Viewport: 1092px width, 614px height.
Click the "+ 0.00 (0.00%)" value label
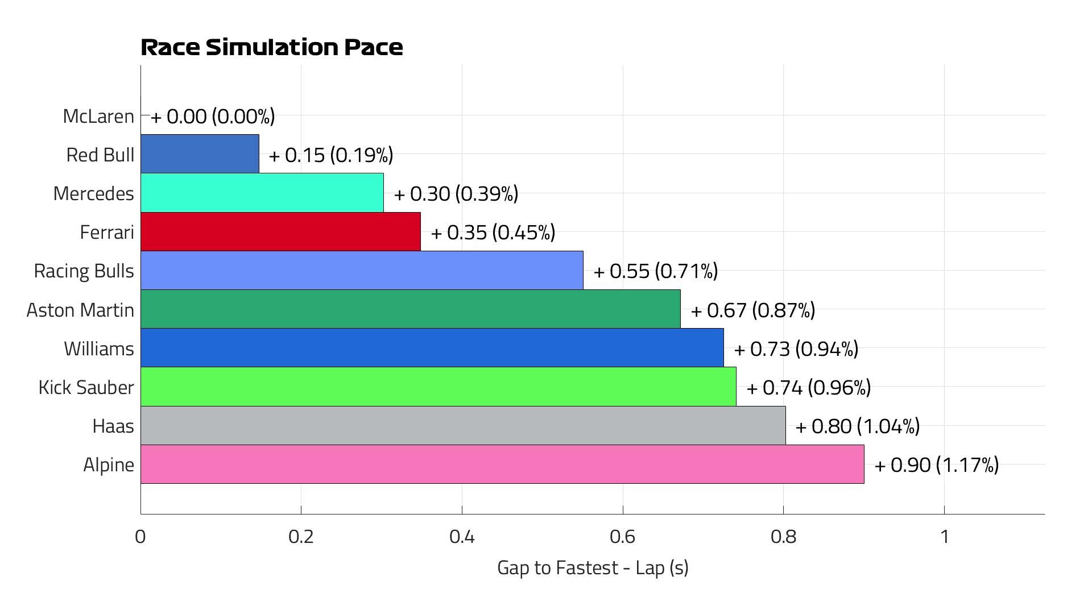pyautogui.click(x=213, y=117)
